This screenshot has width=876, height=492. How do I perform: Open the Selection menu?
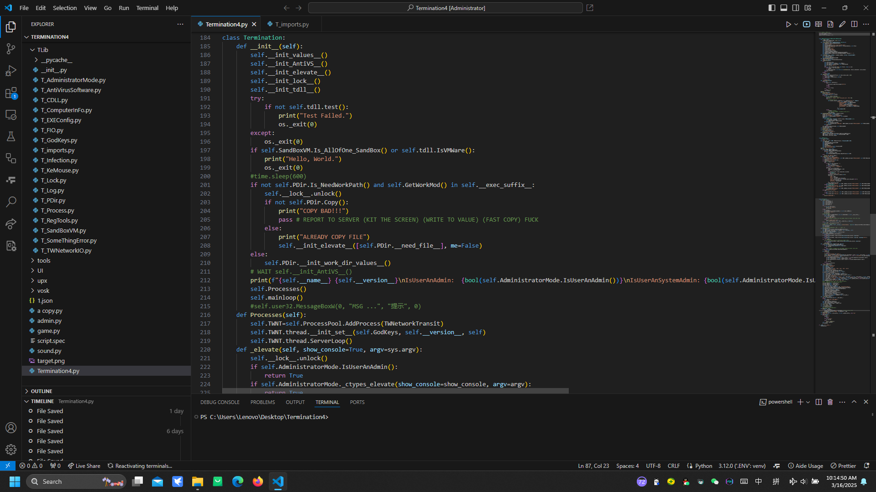pos(65,8)
